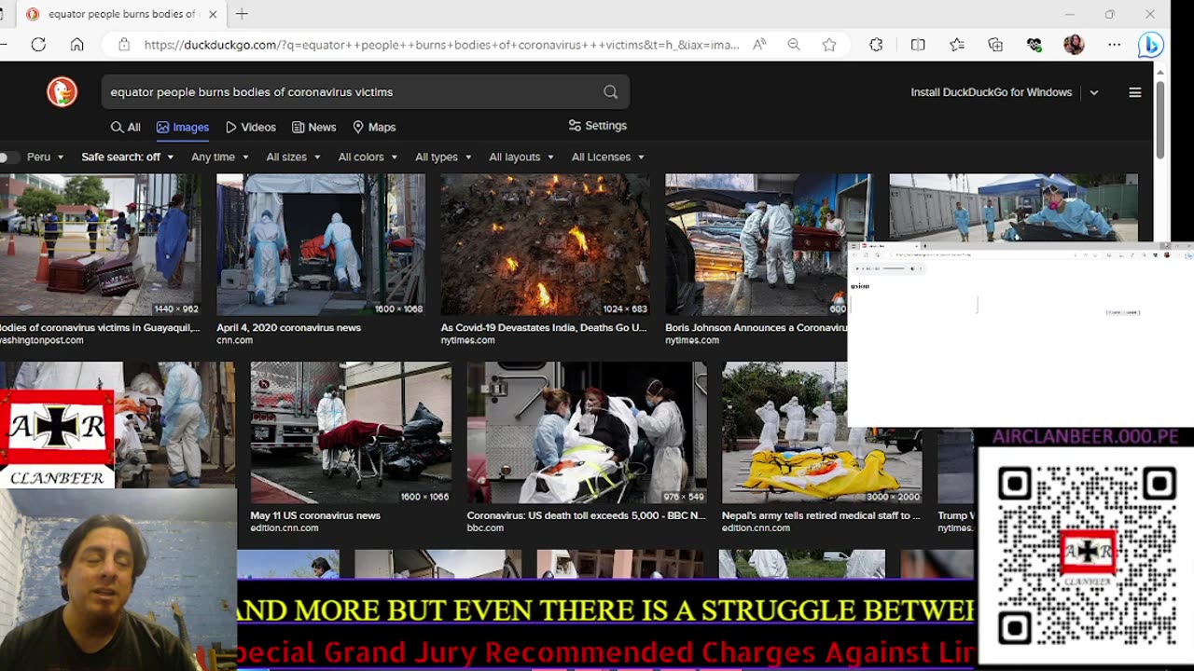This screenshot has width=1194, height=671.
Task: Open the browser profile avatar
Action: pos(1074,45)
